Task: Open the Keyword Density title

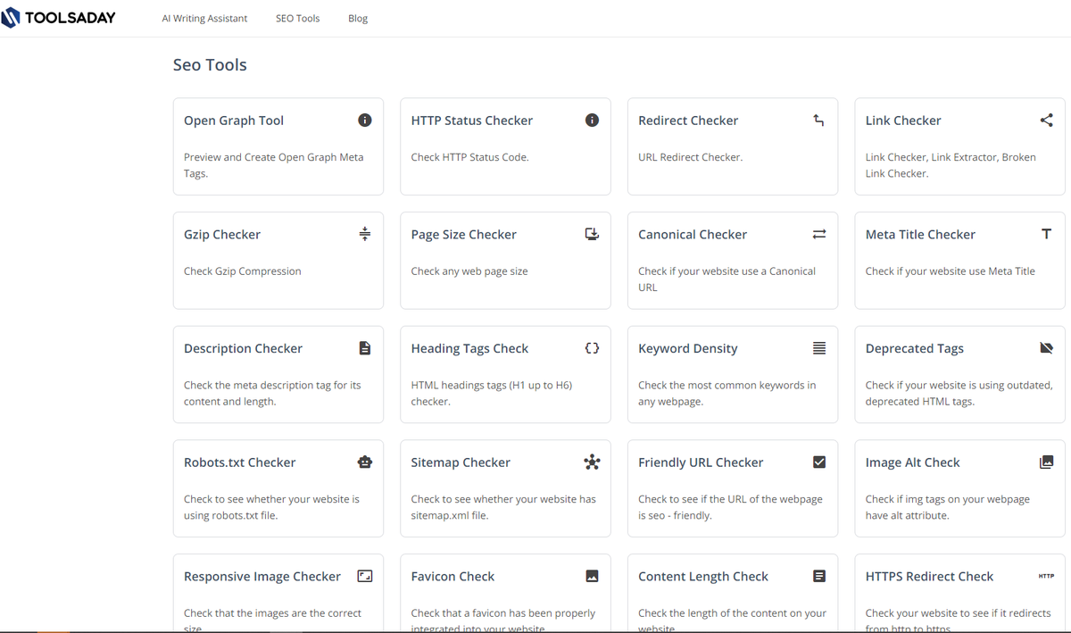Action: 688,348
